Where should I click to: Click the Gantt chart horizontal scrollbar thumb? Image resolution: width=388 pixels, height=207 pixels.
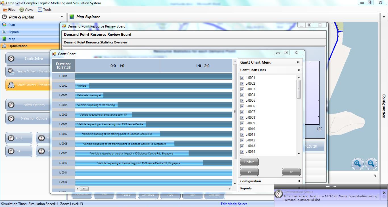pyautogui.click(x=84, y=189)
